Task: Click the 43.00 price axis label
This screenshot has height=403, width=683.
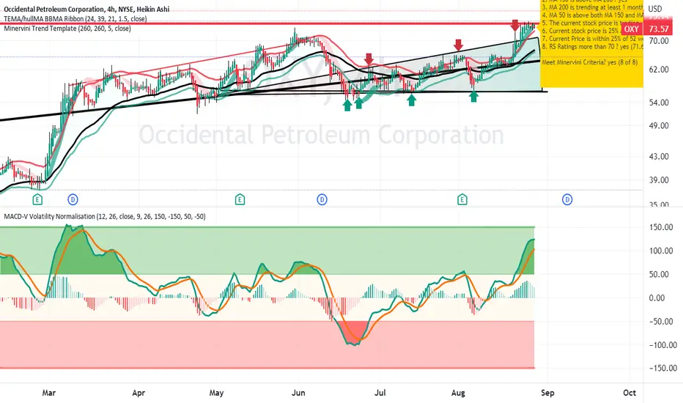Action: tap(659, 156)
